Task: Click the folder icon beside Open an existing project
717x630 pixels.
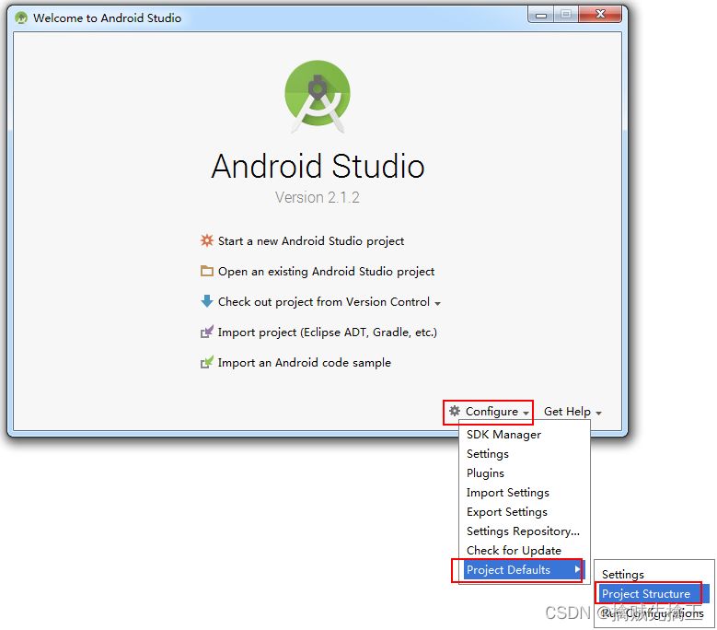Action: pos(207,271)
